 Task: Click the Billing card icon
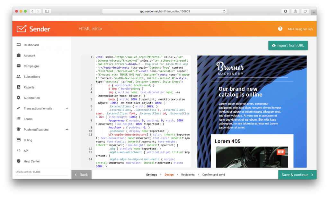point(19,140)
